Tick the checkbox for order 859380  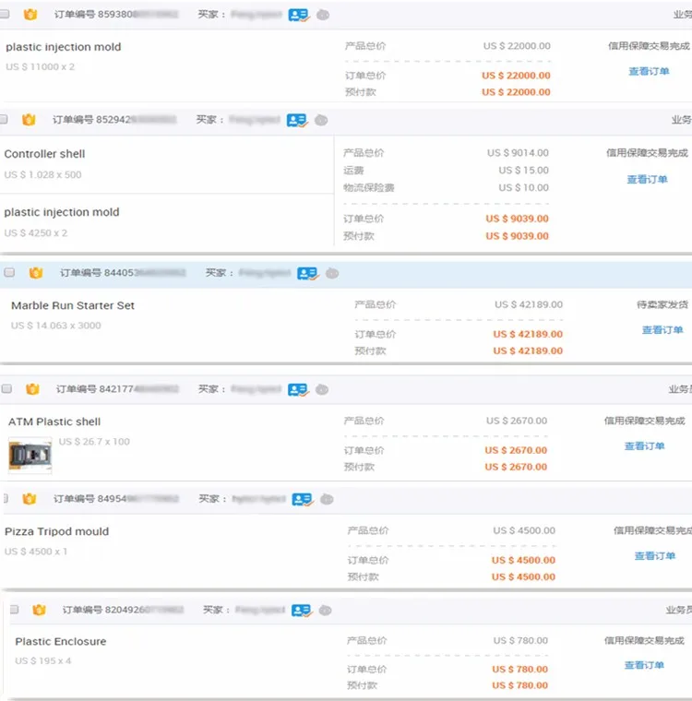(4, 14)
